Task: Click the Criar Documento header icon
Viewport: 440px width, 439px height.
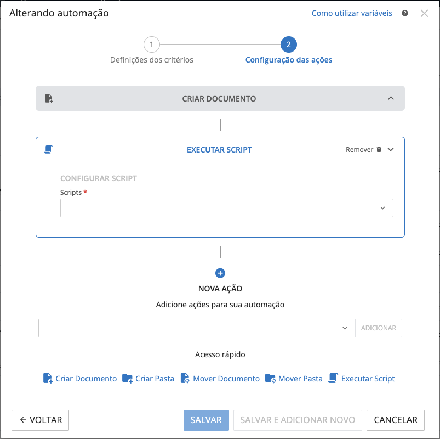Action: point(49,99)
